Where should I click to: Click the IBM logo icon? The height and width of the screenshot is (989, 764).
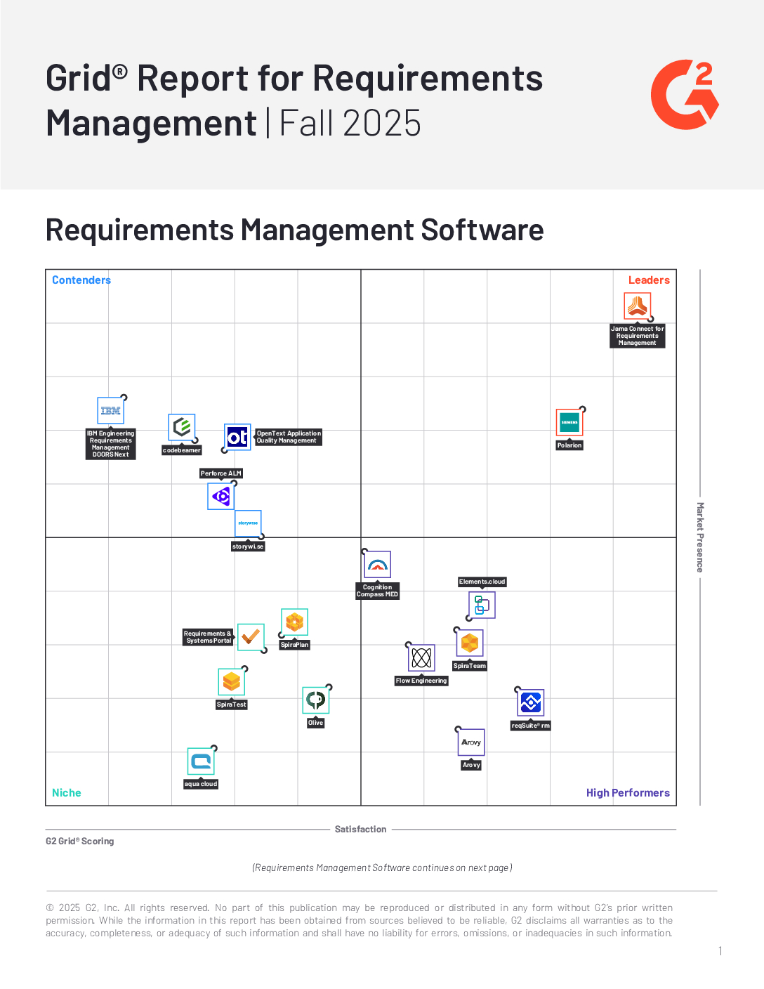pyautogui.click(x=110, y=410)
